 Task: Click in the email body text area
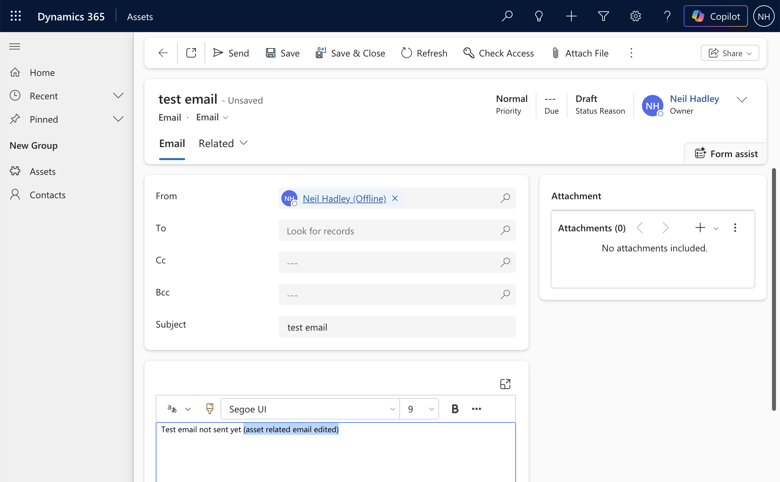(x=336, y=453)
